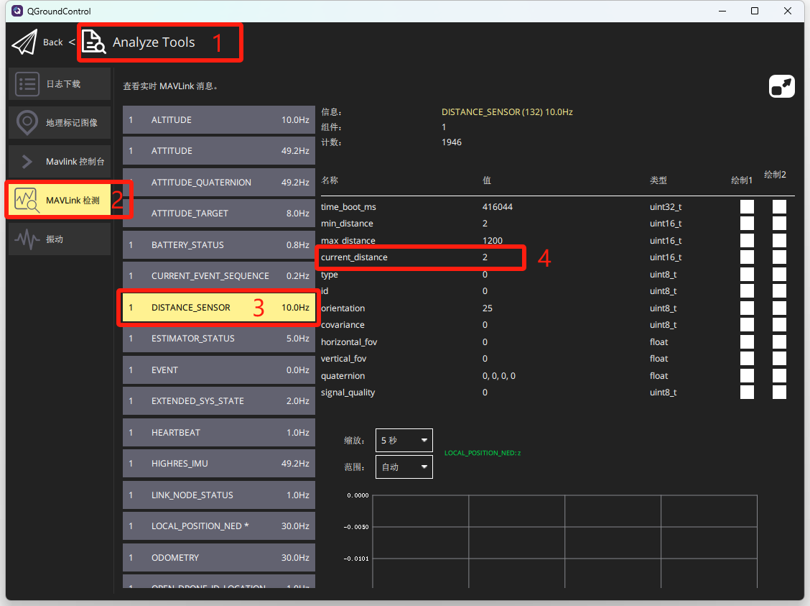Click the green LOCAL_POSITION_NED:z chart legend

click(483, 453)
